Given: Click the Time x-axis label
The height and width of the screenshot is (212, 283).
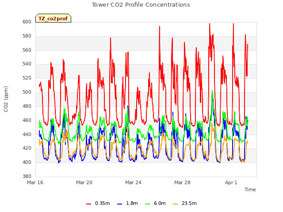Looking at the screenshot, I should 250,189.
